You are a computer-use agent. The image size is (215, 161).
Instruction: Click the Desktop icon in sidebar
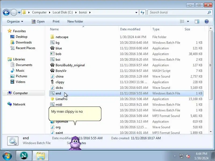12,37
